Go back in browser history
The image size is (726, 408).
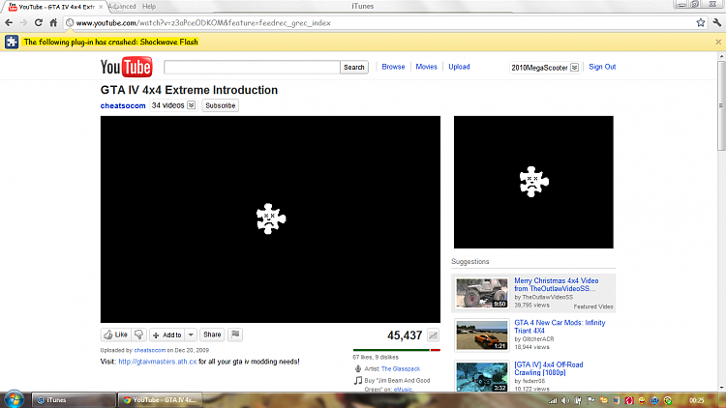9,22
